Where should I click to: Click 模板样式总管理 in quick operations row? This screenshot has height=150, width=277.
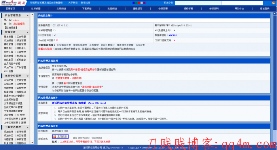(125, 45)
